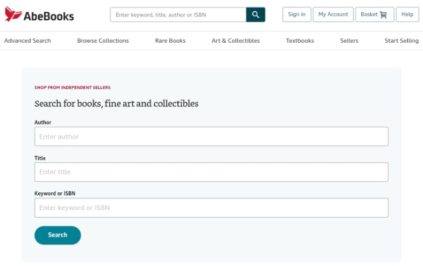Screen dimensions: 423x266
Task: Open Browse Collections menu item
Action: coord(103,41)
